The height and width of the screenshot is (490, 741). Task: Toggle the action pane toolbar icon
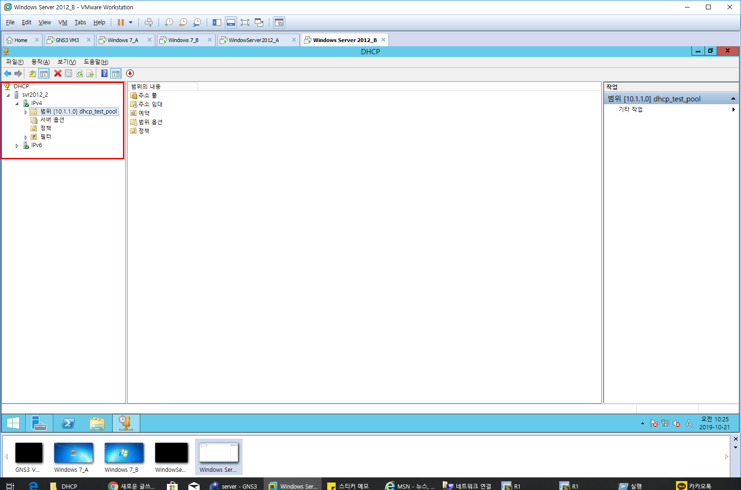point(116,73)
